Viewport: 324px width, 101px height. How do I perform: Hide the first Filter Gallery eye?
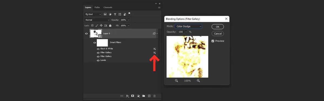[x=98, y=53]
